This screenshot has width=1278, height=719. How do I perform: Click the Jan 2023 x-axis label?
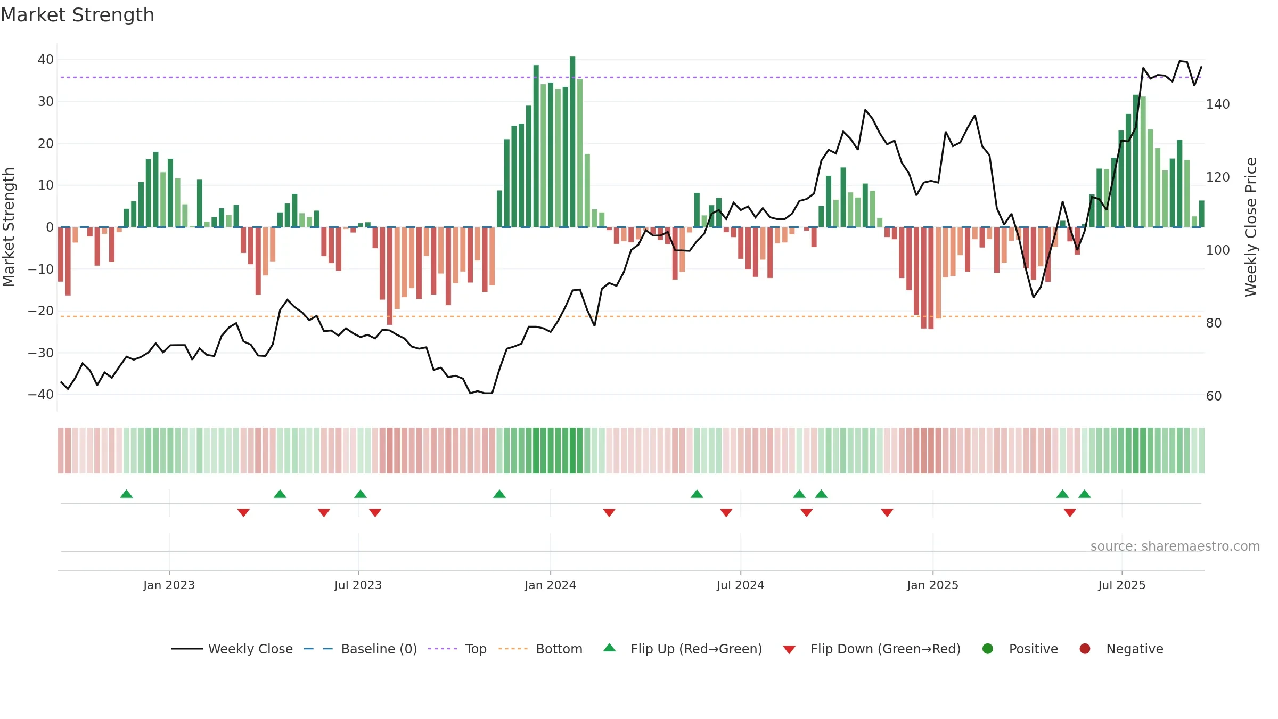[169, 585]
